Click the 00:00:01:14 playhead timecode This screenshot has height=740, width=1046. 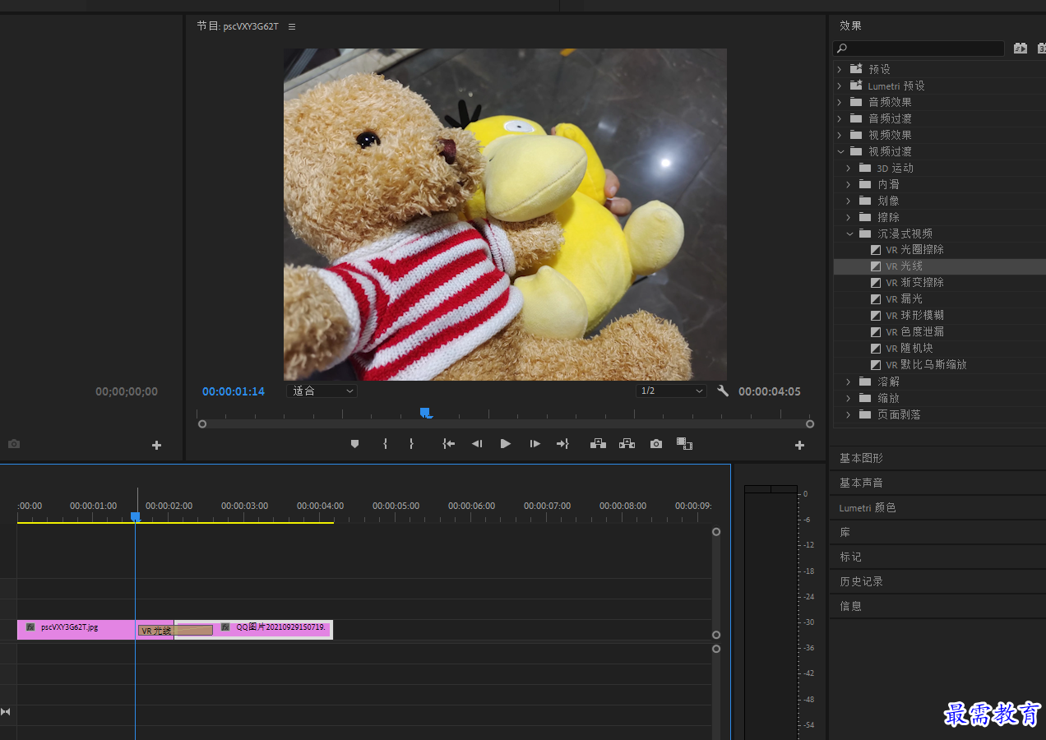(x=234, y=391)
